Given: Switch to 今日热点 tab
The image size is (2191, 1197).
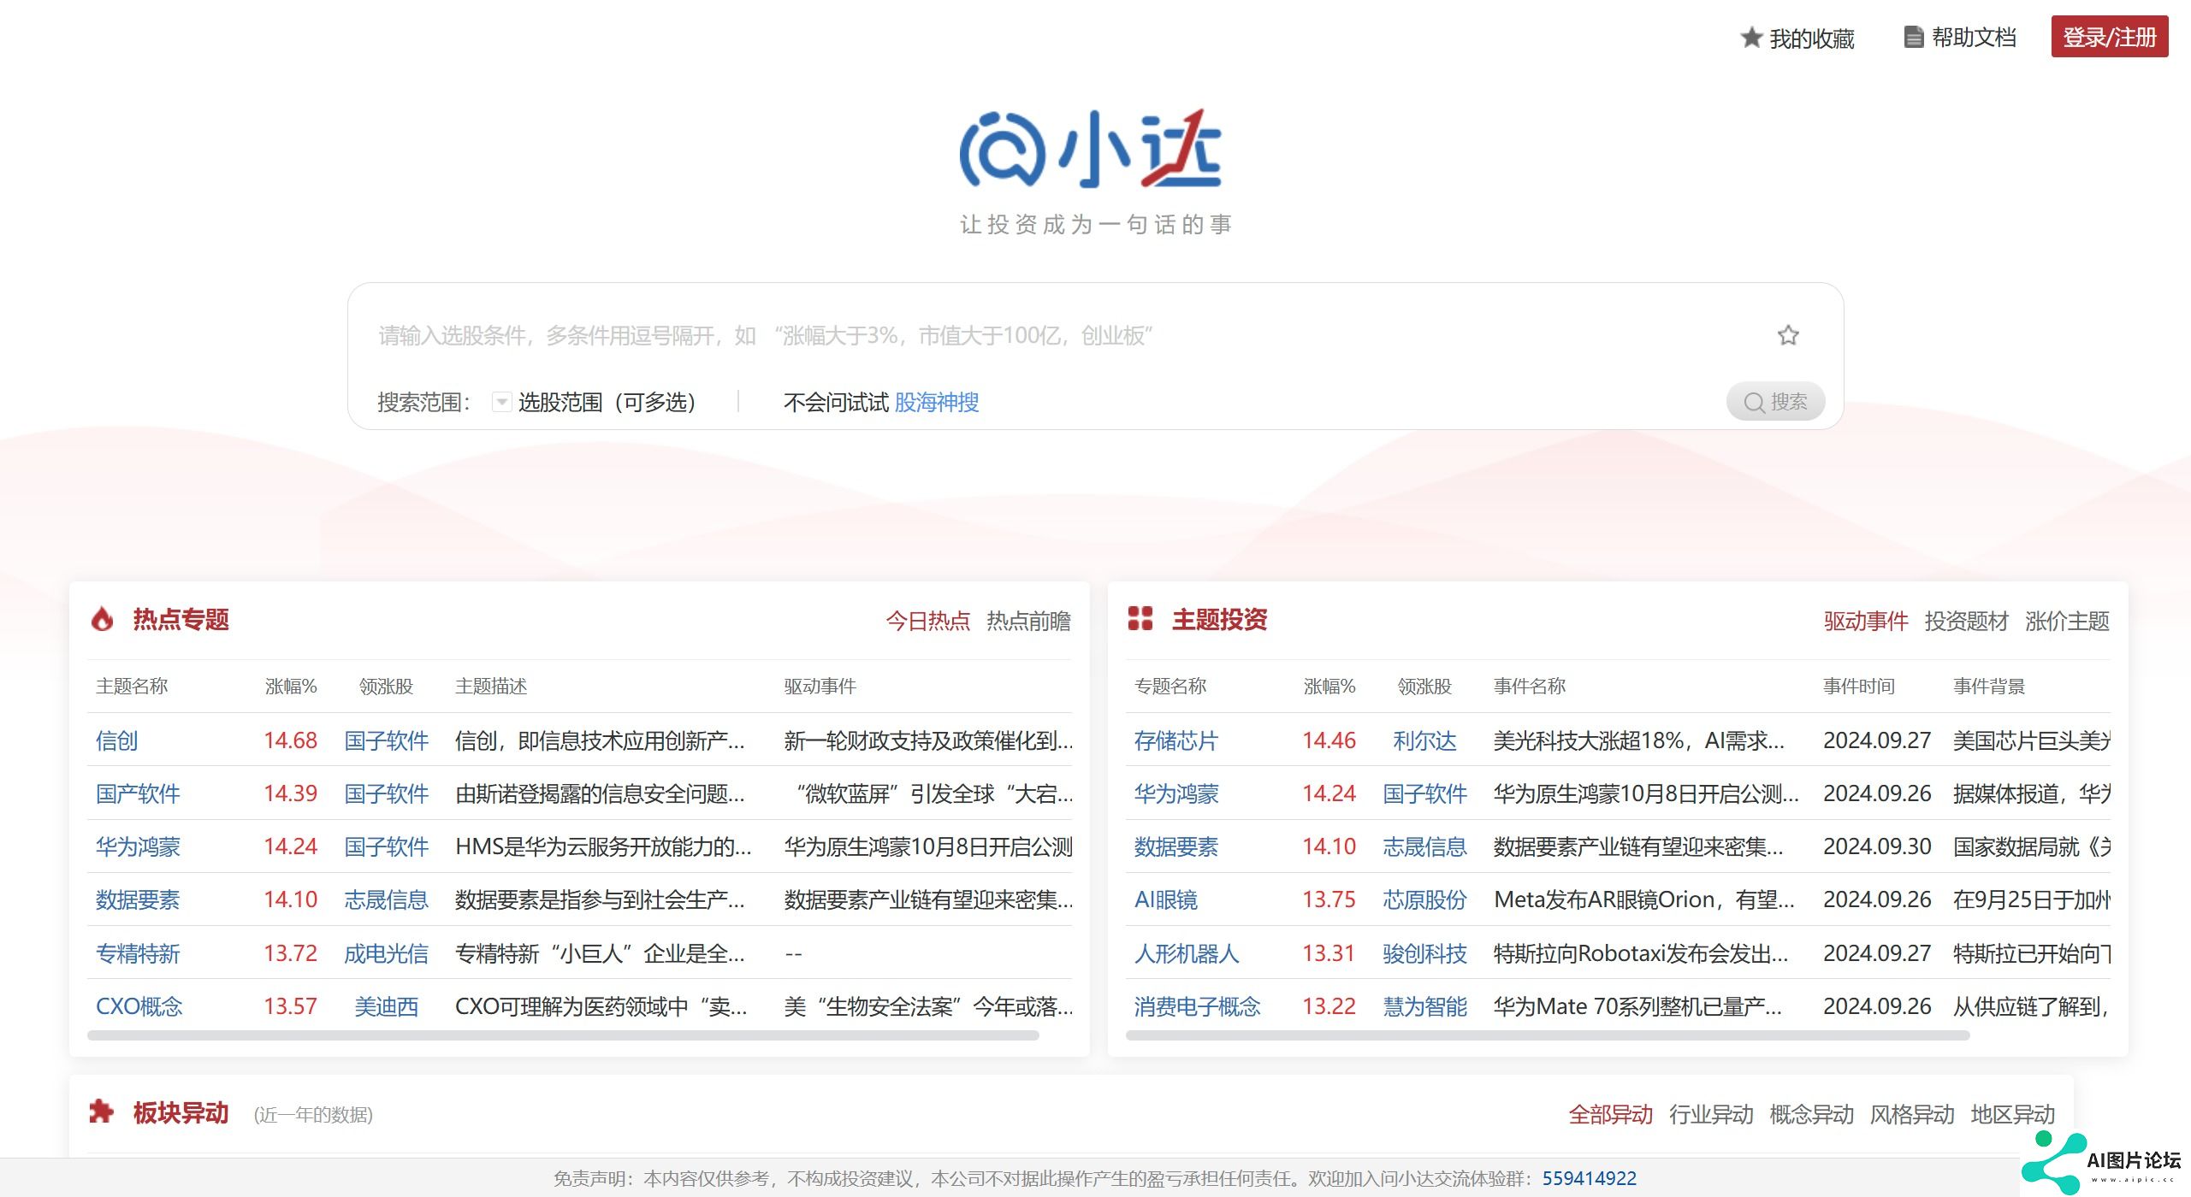Looking at the screenshot, I should coord(927,621).
